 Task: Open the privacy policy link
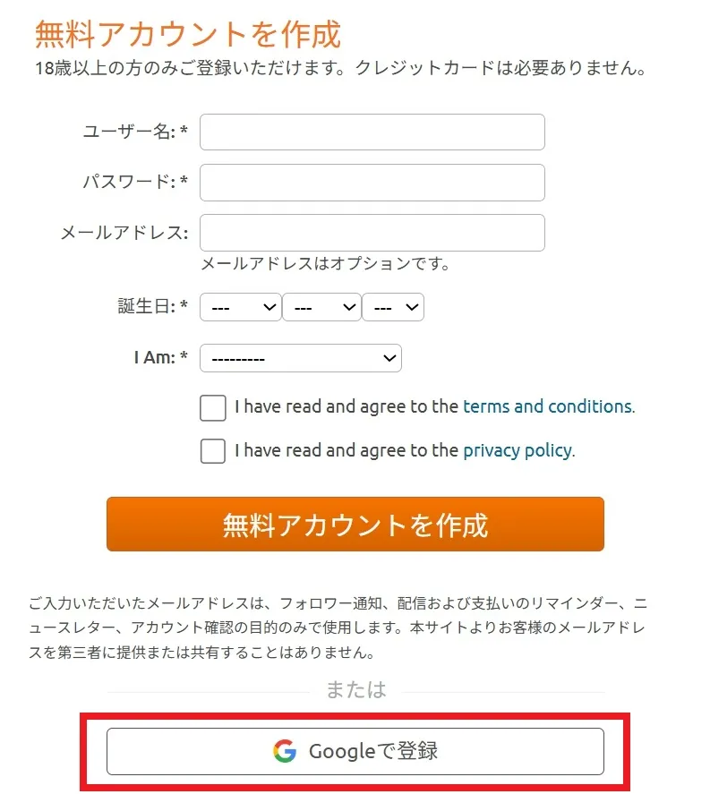point(517,450)
